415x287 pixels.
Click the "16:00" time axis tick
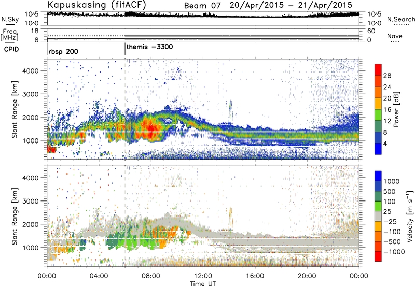tap(255, 276)
